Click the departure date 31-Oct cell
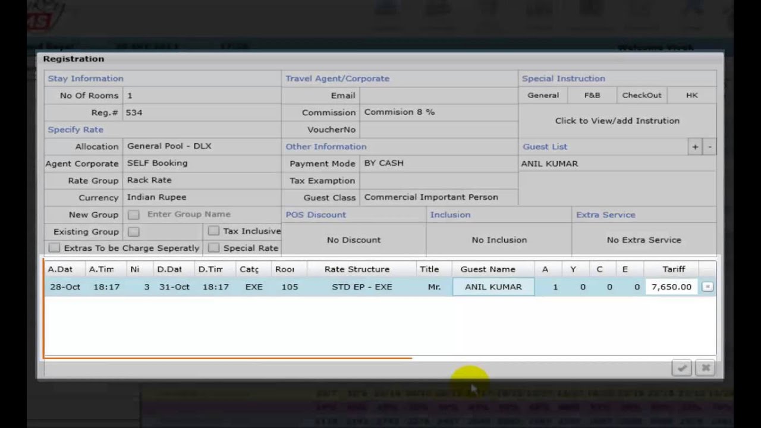The height and width of the screenshot is (428, 761). [174, 287]
